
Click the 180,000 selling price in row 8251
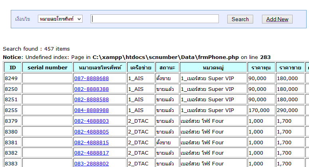click(290, 100)
